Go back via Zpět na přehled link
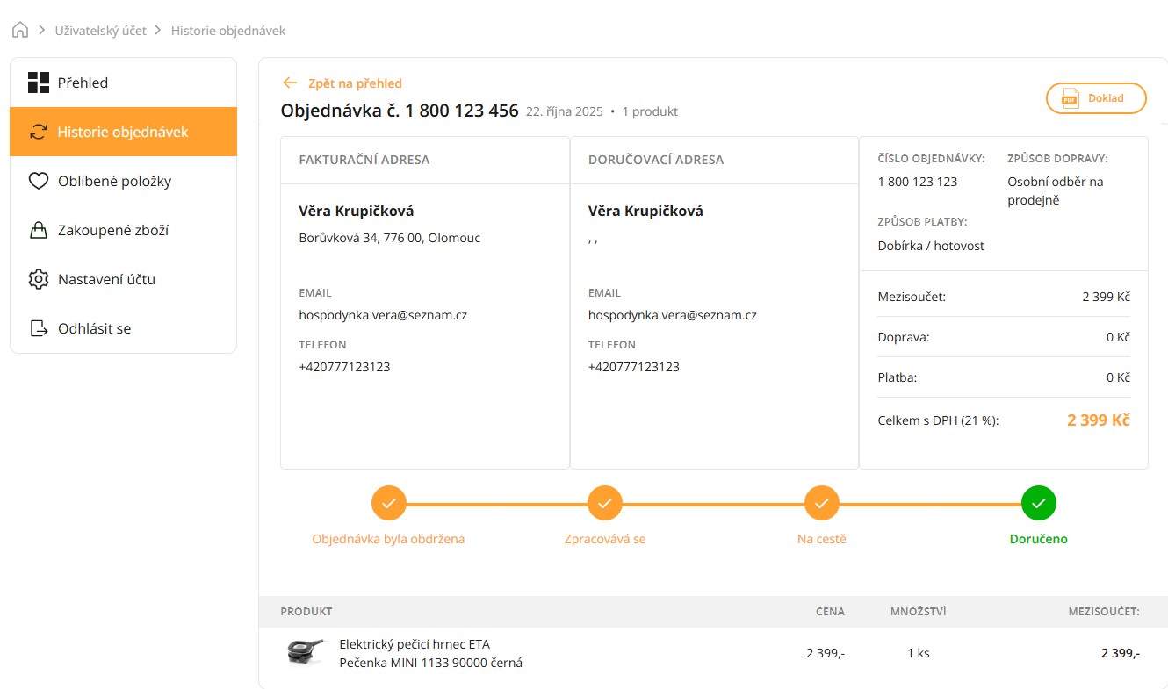The image size is (1168, 689). pyautogui.click(x=354, y=83)
